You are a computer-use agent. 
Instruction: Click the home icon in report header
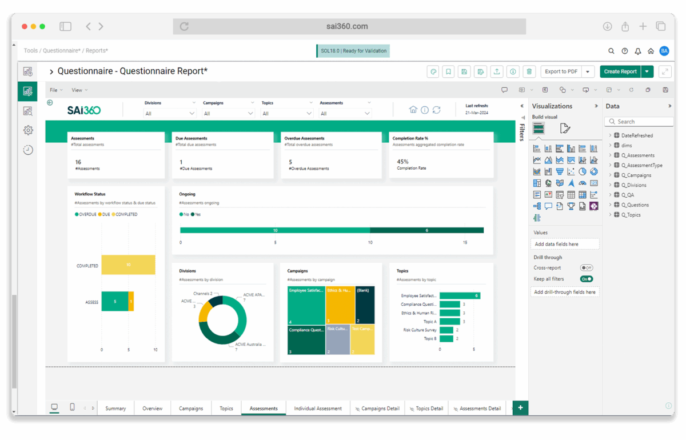[x=413, y=110]
